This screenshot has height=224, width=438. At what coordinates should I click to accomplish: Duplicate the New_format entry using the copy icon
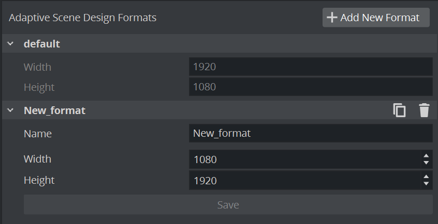[x=399, y=110]
